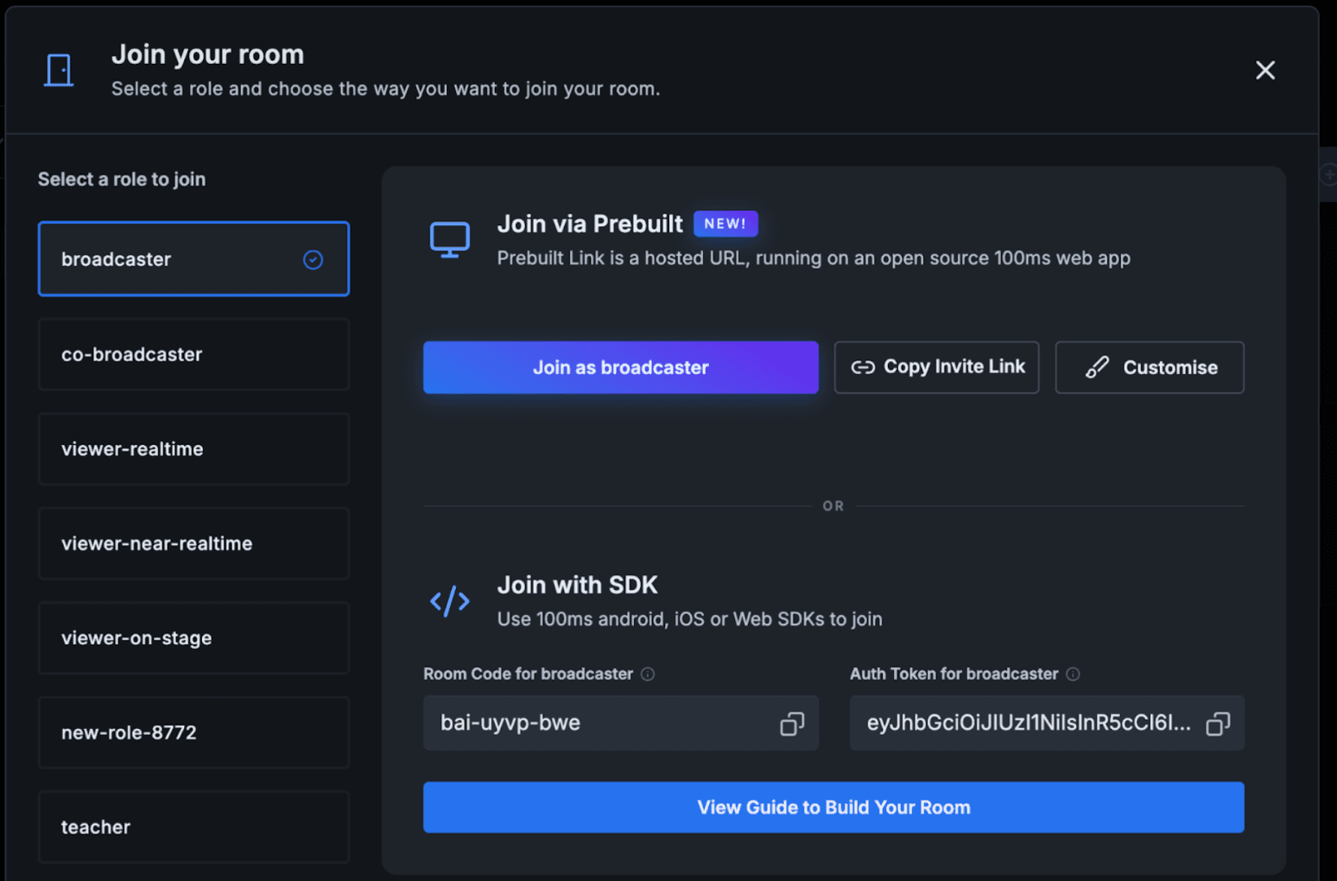Join as broadcaster via Prebuilt

tap(621, 367)
